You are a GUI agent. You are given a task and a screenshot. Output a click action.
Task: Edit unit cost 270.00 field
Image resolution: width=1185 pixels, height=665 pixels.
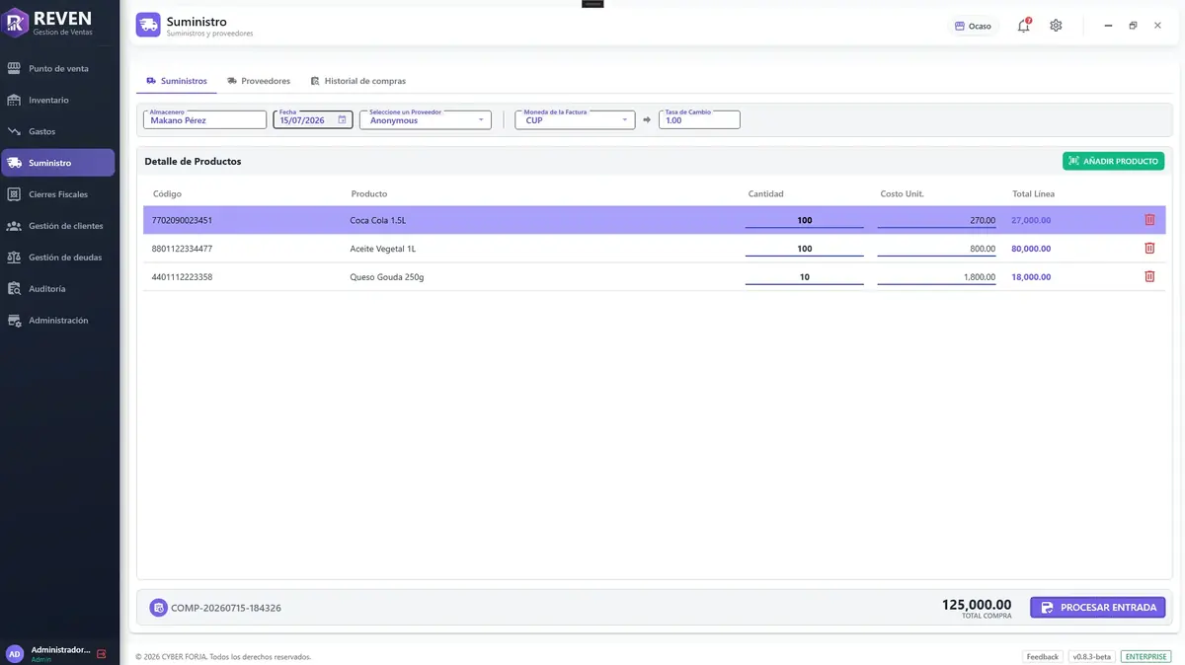(936, 220)
